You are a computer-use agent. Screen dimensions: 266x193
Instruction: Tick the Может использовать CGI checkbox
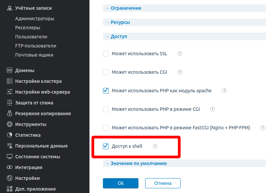tap(106, 72)
